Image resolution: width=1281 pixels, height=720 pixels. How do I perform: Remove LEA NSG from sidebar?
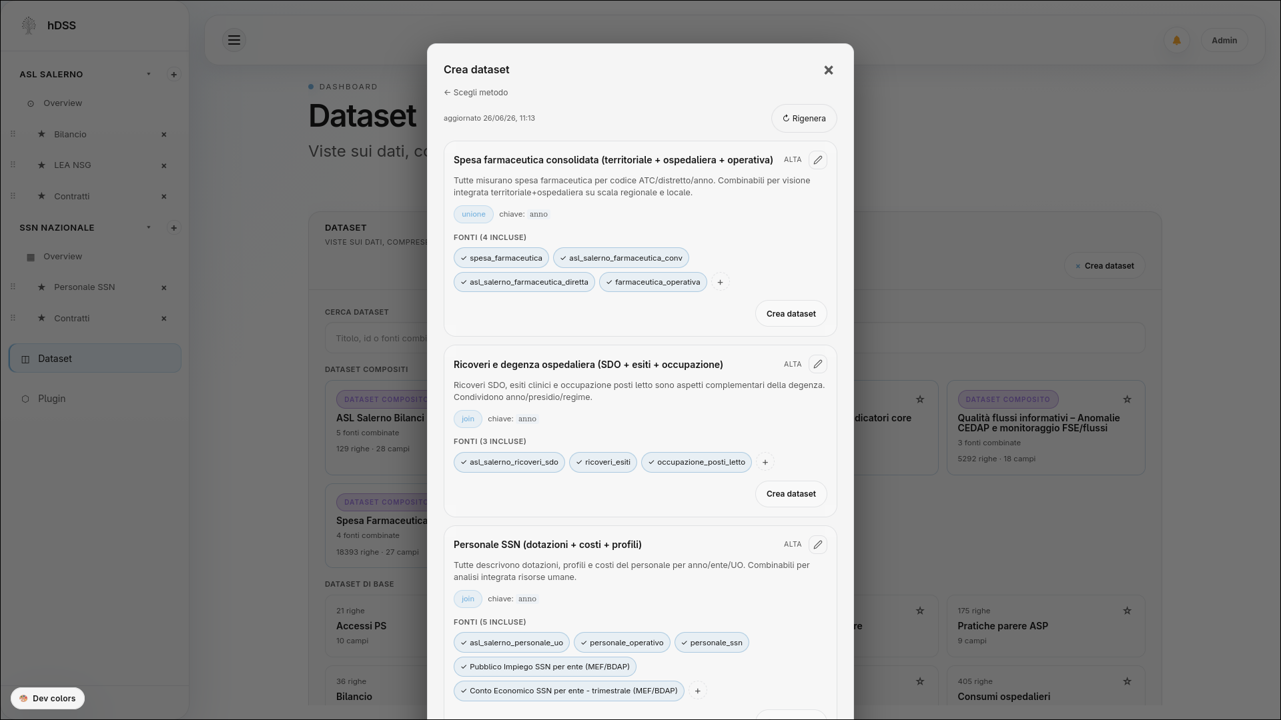(164, 166)
